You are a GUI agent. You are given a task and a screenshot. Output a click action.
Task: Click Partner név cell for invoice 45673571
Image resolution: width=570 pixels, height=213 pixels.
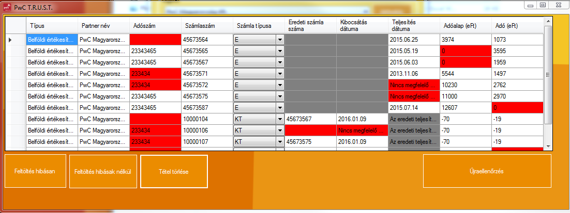point(103,74)
